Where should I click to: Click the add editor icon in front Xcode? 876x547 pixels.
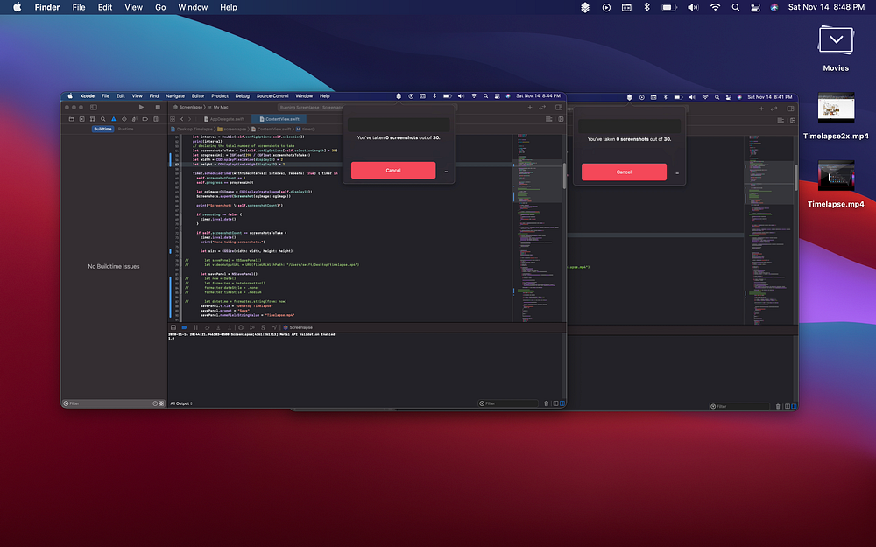561,119
